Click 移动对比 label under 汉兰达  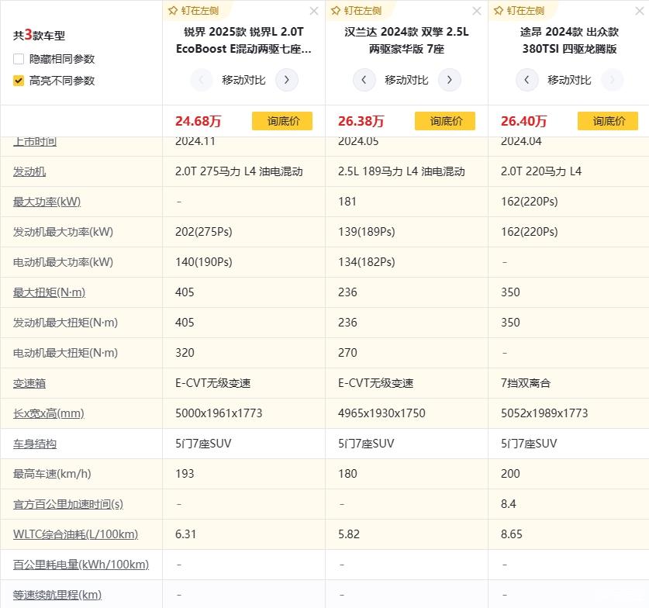point(406,80)
